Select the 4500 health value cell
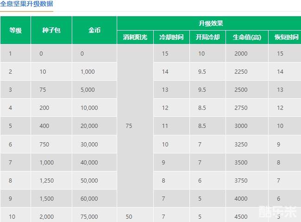 [241, 216]
